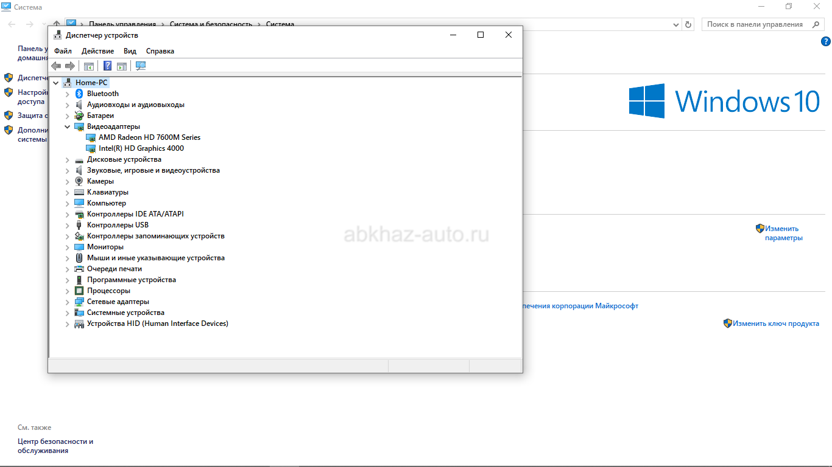Screen dimensions: 832x467
Task: Click the Help question mark toolbar icon
Action: (x=108, y=66)
